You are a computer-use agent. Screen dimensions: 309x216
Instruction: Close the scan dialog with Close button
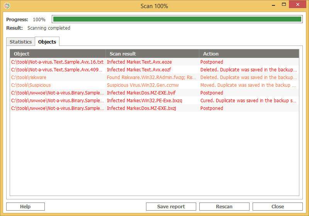[278, 207]
